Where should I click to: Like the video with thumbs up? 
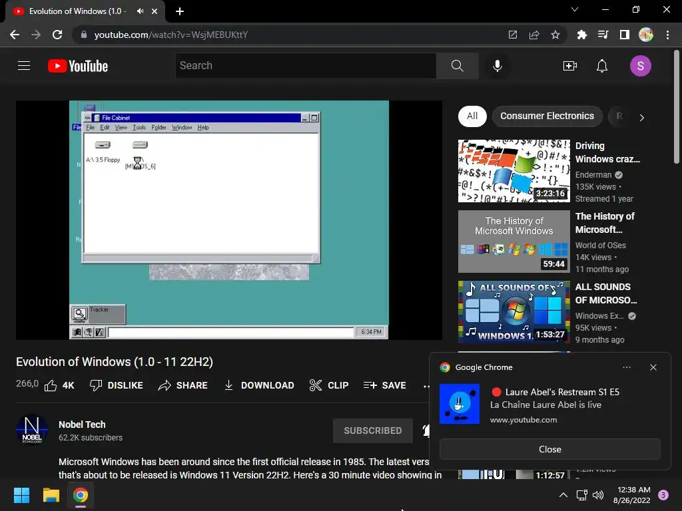coord(59,385)
